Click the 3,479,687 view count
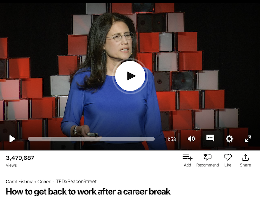The width and height of the screenshot is (260, 202). click(20, 158)
